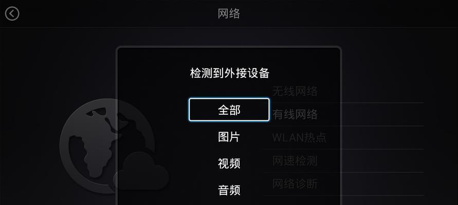
Task: Click the empty header bar beside 网络 title
Action: point(351,14)
